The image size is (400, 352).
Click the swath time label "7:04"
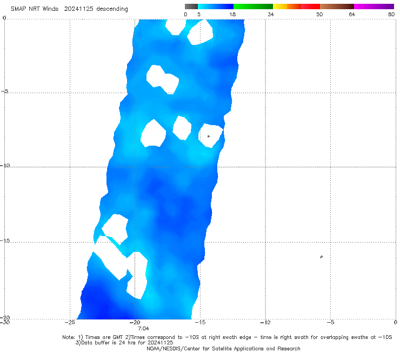coord(143,329)
